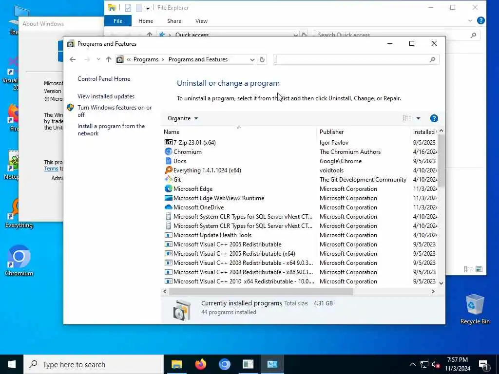
Task: Click the taskbar Type here to search box
Action: [x=94, y=364]
